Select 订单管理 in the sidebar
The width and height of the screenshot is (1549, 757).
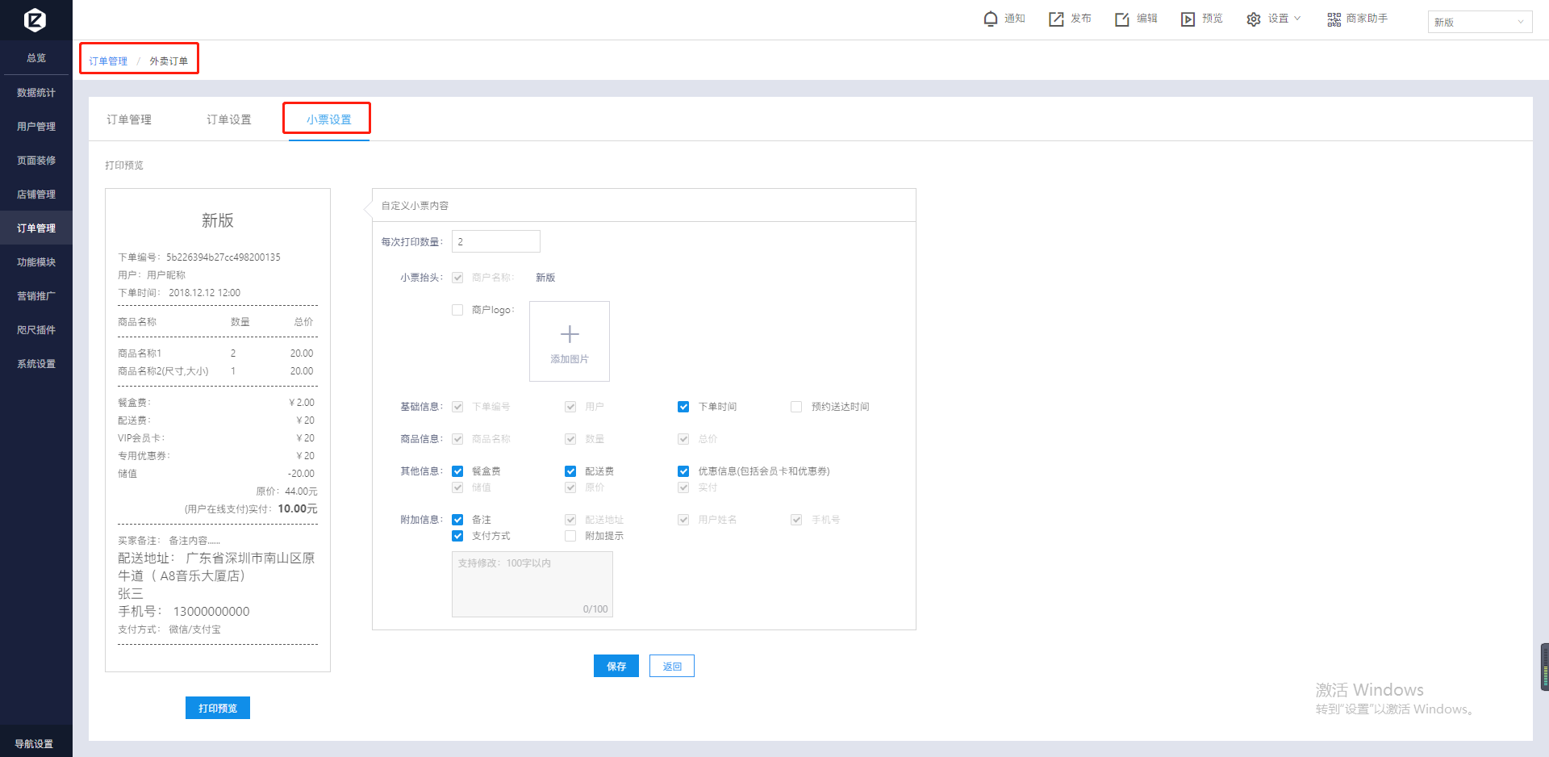[x=36, y=228]
